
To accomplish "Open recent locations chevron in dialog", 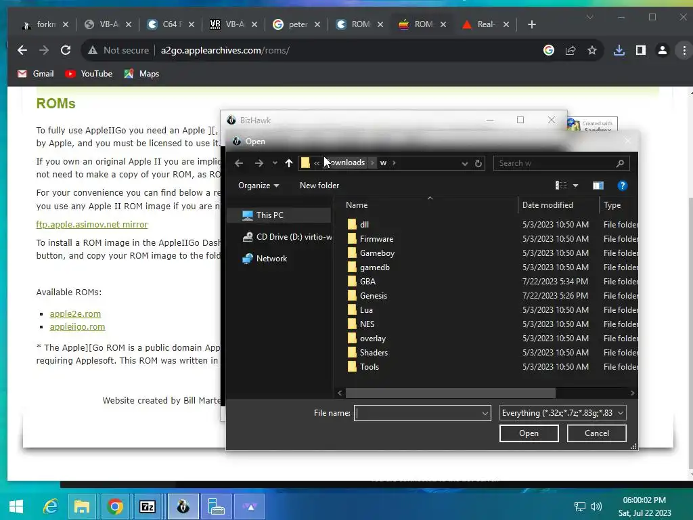I will click(275, 163).
